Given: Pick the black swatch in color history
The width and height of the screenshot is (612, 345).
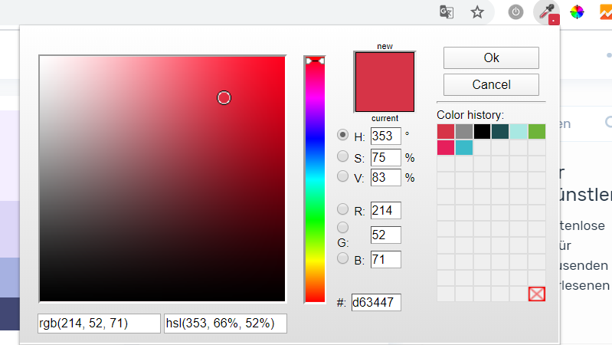Looking at the screenshot, I should tap(482, 131).
